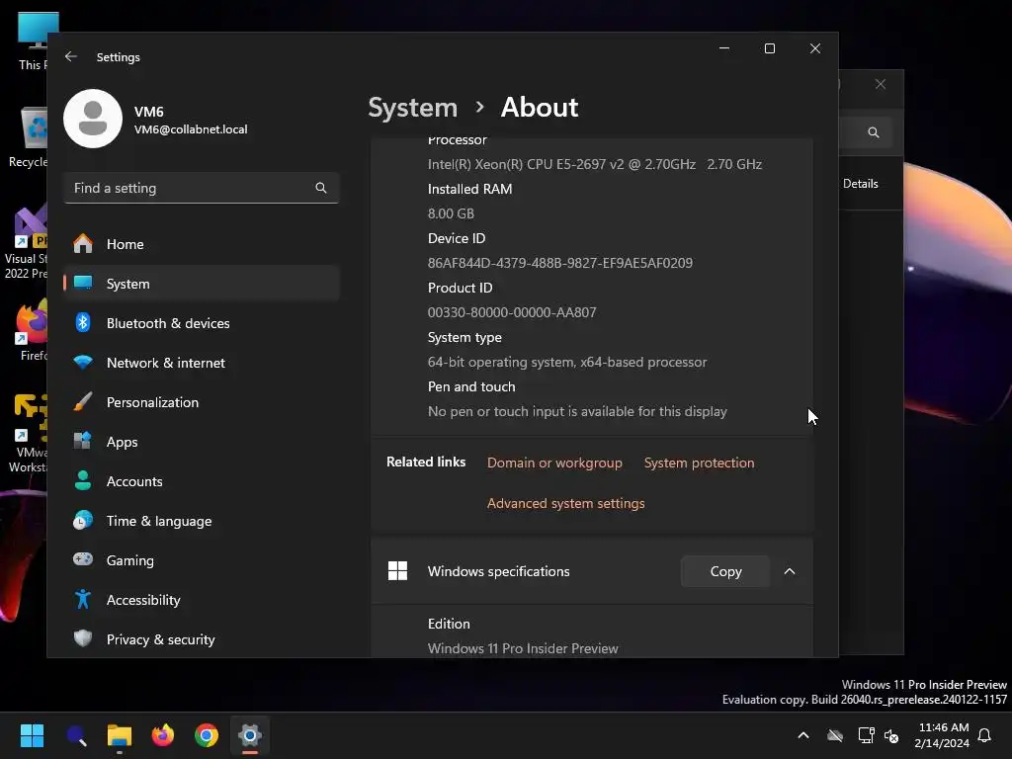Collapse the Windows specifications section
The height and width of the screenshot is (759, 1012).
click(790, 571)
